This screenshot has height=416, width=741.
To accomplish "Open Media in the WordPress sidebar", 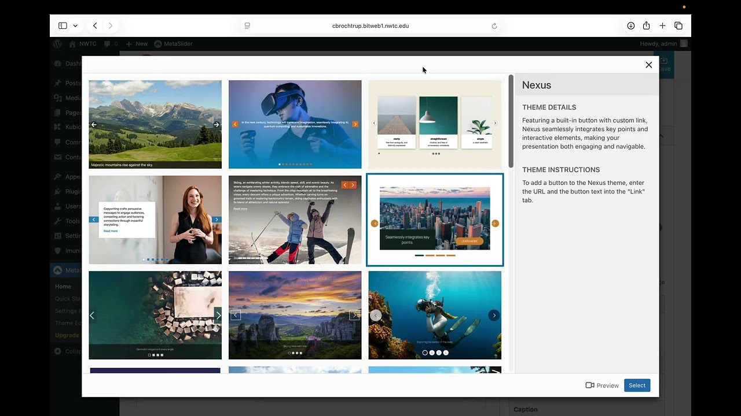I will tap(66, 98).
